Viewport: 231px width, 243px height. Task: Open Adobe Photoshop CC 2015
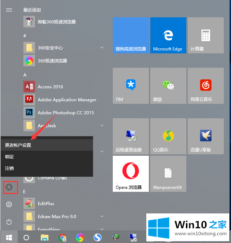pos(59,112)
